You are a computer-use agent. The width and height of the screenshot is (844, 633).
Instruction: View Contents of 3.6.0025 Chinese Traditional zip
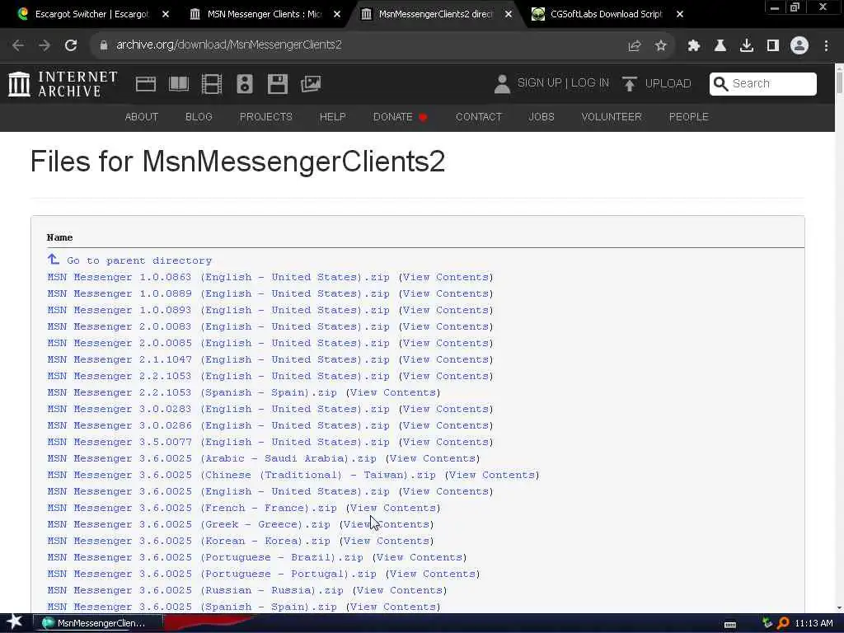(491, 475)
